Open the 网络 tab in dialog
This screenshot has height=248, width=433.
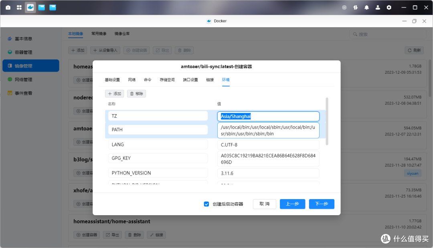[x=132, y=80]
